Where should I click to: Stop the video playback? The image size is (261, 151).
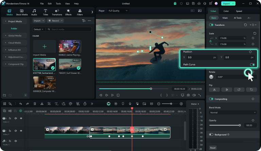[x=118, y=95]
